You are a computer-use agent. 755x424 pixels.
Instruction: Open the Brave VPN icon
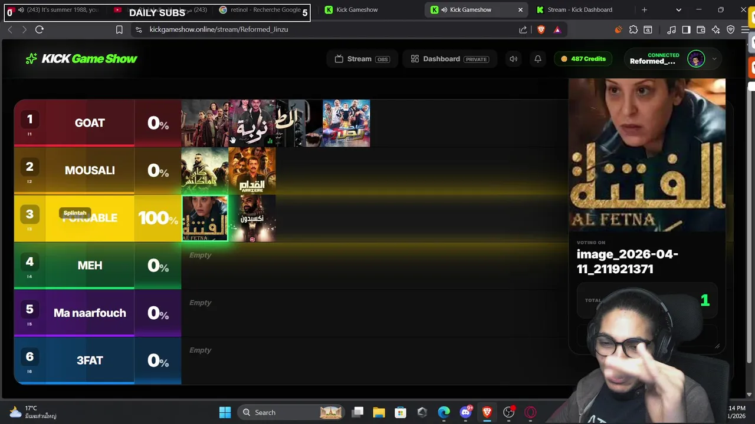[730, 29]
